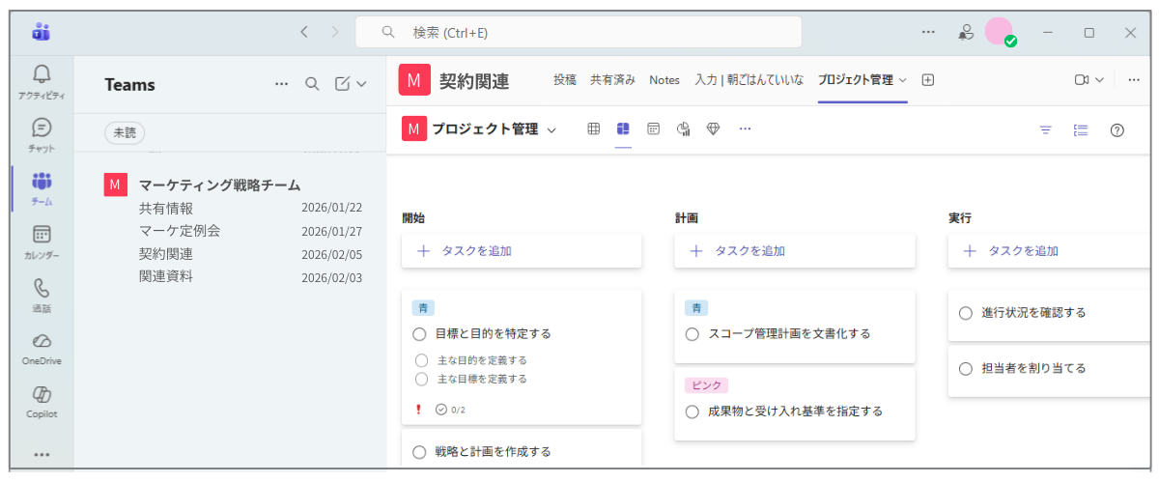Toggle the 未読 unread filter
Viewport: 1159px width, 483px height.
pyautogui.click(x=125, y=133)
